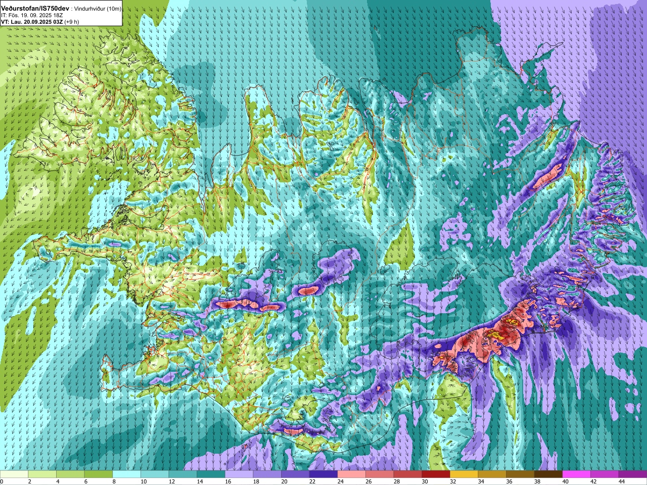Select the legend swatch above 44
Viewport: 647px width, 485px height.
point(633,474)
